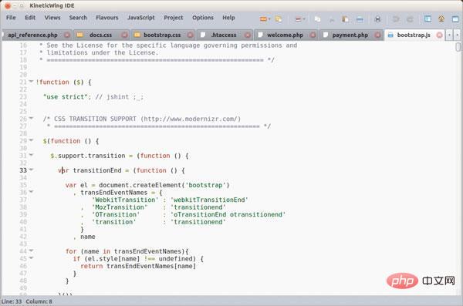Image resolution: width=463 pixels, height=306 pixels.
Task: Close the bootstrap.js tab
Action: [x=439, y=35]
